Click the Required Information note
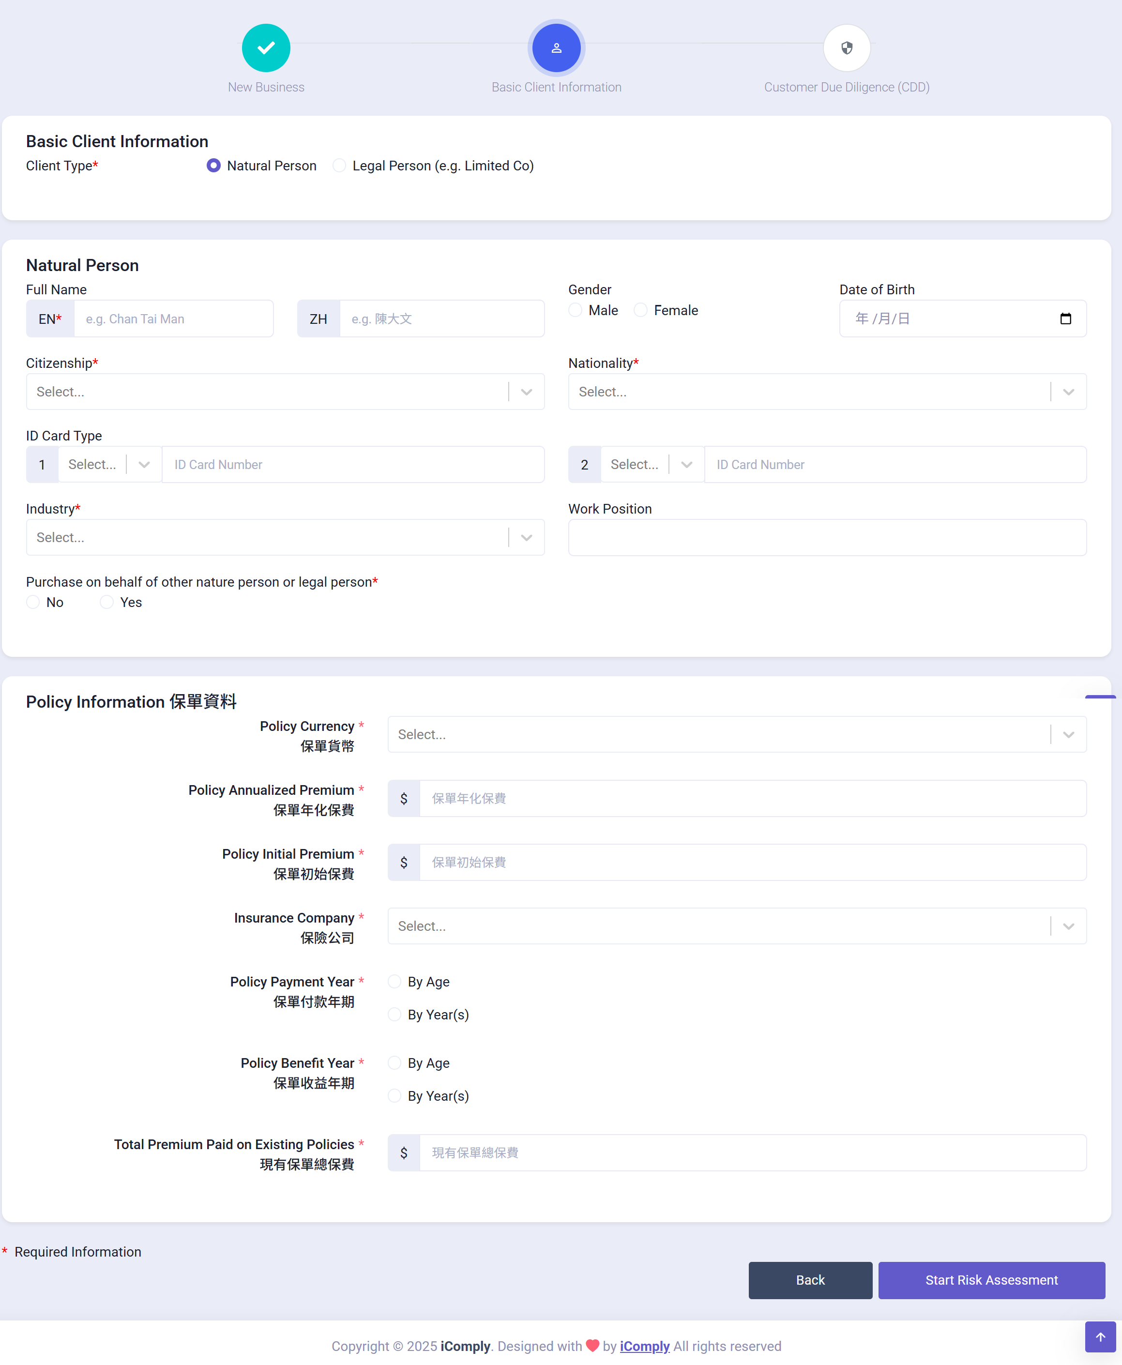Image resolution: width=1122 pixels, height=1365 pixels. point(77,1252)
